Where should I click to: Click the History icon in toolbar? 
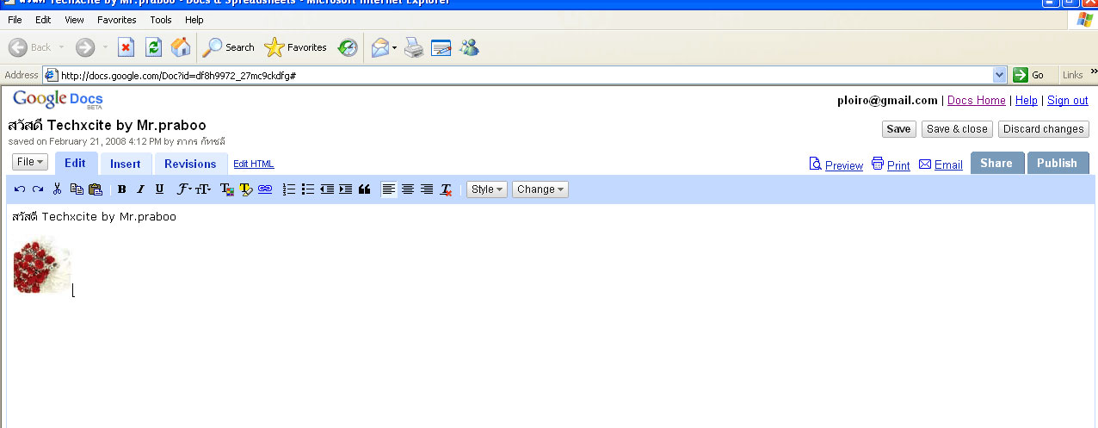[348, 47]
